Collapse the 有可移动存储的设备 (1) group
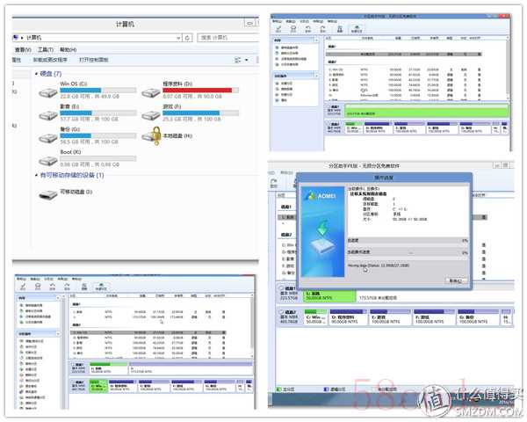527x422 pixels. point(37,176)
